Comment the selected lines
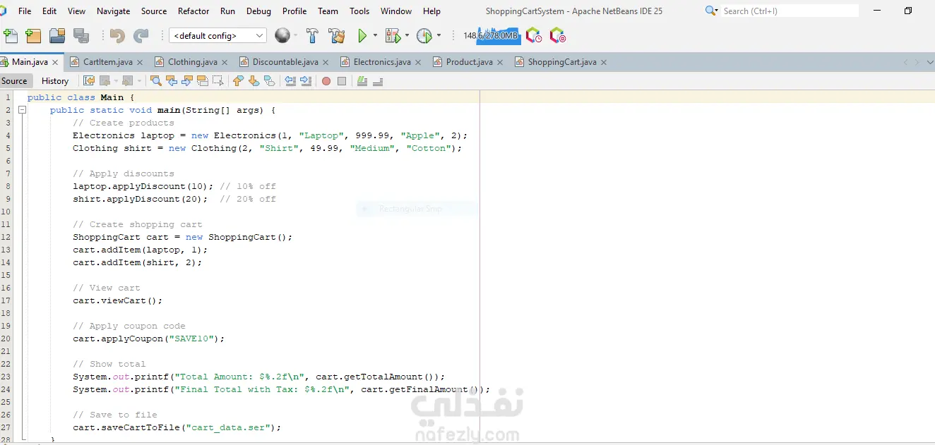Viewport: 935px width, 445px height. pyautogui.click(x=362, y=81)
